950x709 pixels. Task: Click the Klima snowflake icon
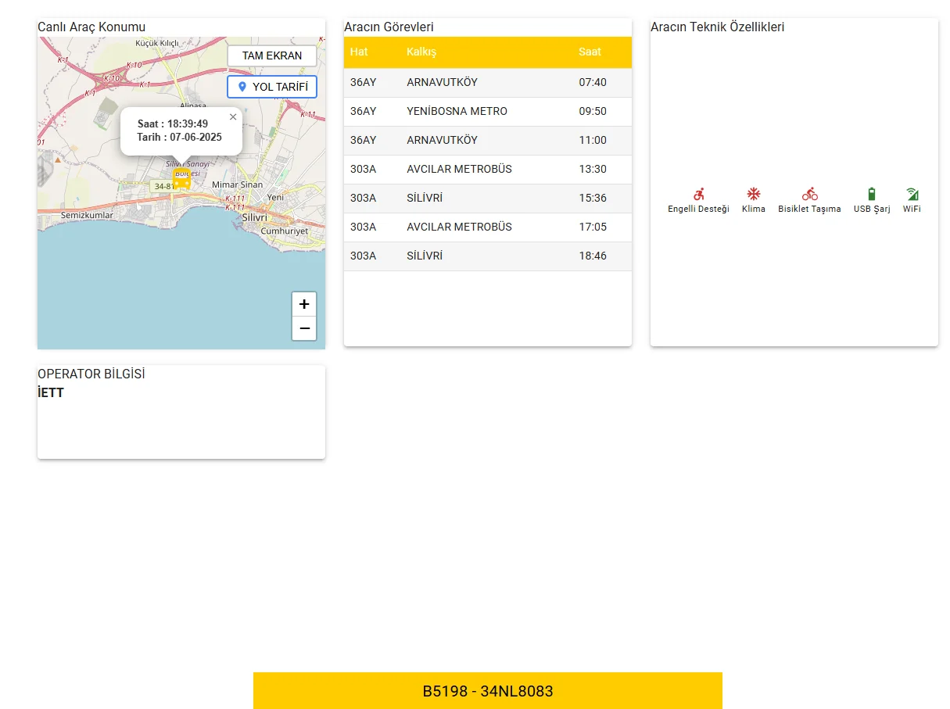pyautogui.click(x=754, y=195)
